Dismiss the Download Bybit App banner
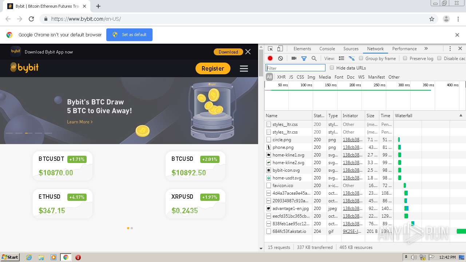466x262 pixels. coord(248,52)
